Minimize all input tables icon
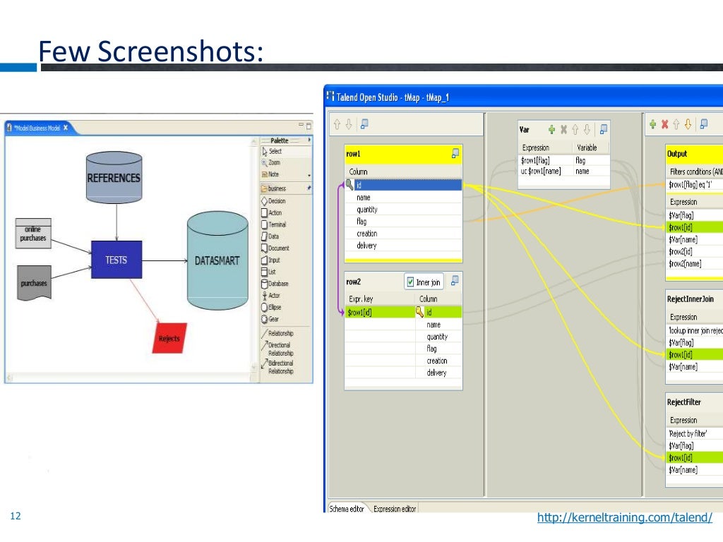 [364, 124]
